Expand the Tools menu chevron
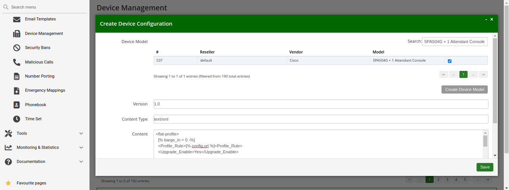This screenshot has height=190, width=509. [81, 133]
